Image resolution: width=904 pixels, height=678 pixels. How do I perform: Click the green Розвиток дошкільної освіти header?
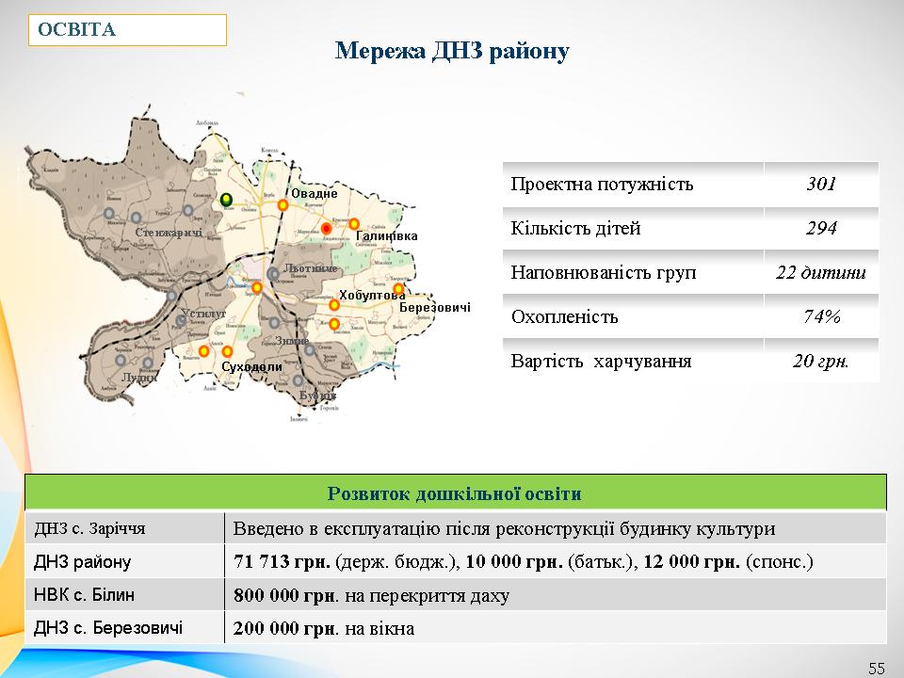(455, 493)
